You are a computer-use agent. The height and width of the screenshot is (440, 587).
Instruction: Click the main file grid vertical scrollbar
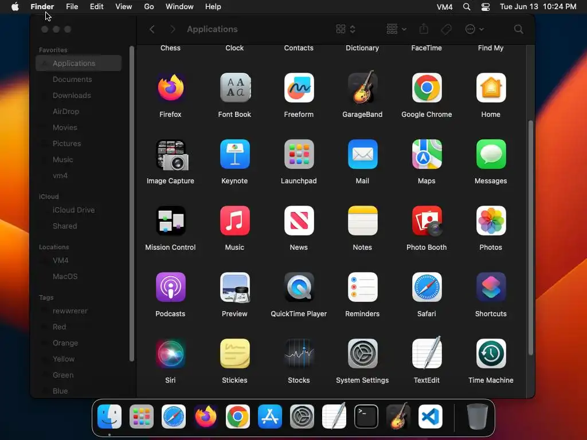point(530,238)
